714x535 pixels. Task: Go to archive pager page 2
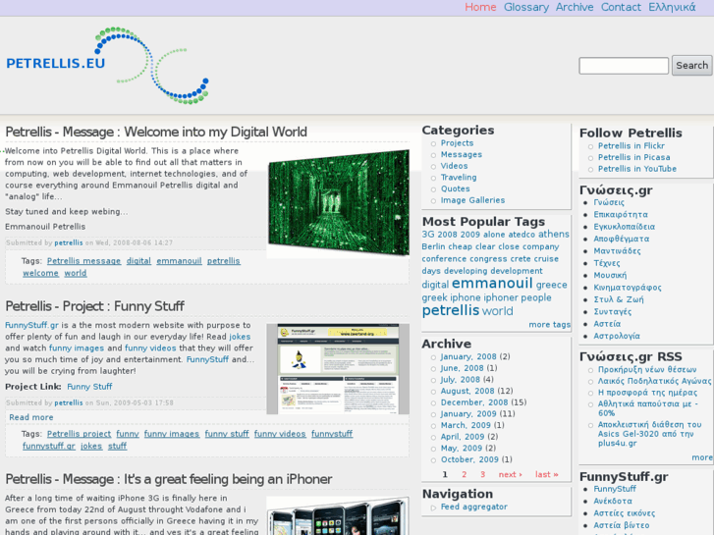(x=464, y=474)
